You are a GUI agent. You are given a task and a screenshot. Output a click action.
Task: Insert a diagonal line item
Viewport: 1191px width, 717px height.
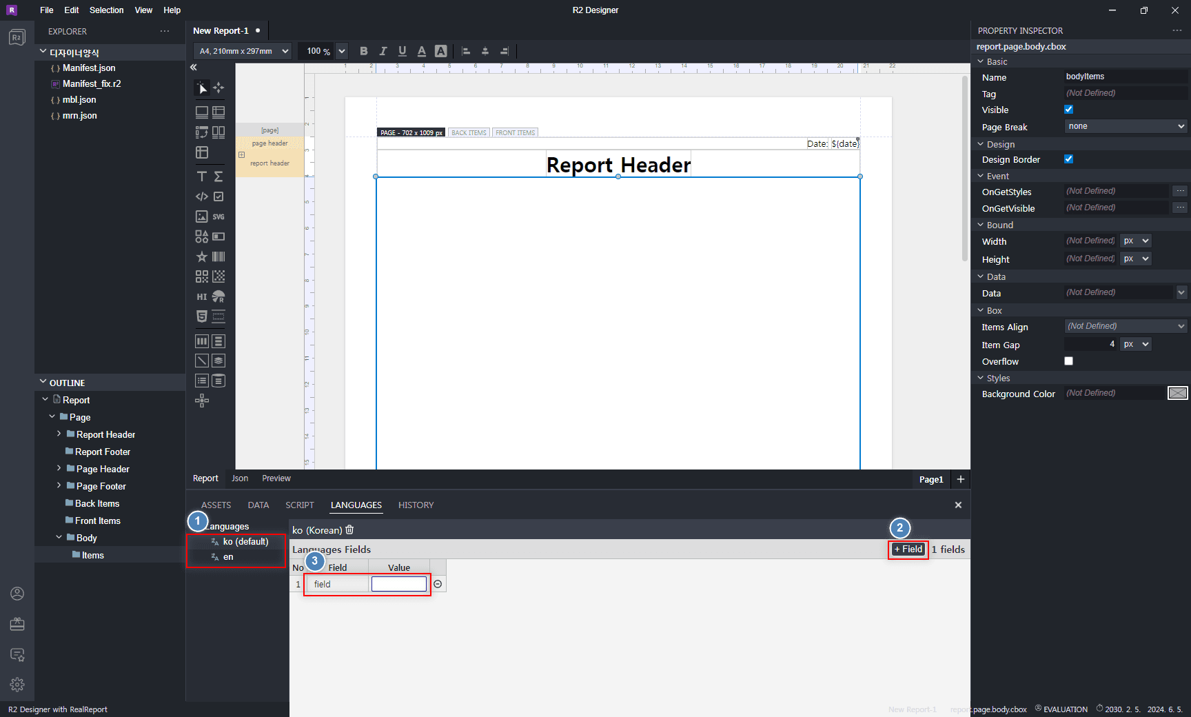point(201,361)
